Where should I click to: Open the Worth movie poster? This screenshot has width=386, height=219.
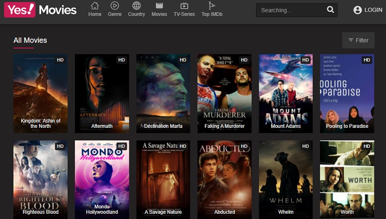pyautogui.click(x=347, y=179)
